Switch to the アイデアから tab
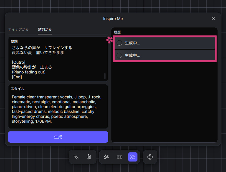The width and height of the screenshot is (226, 172). click(x=18, y=29)
